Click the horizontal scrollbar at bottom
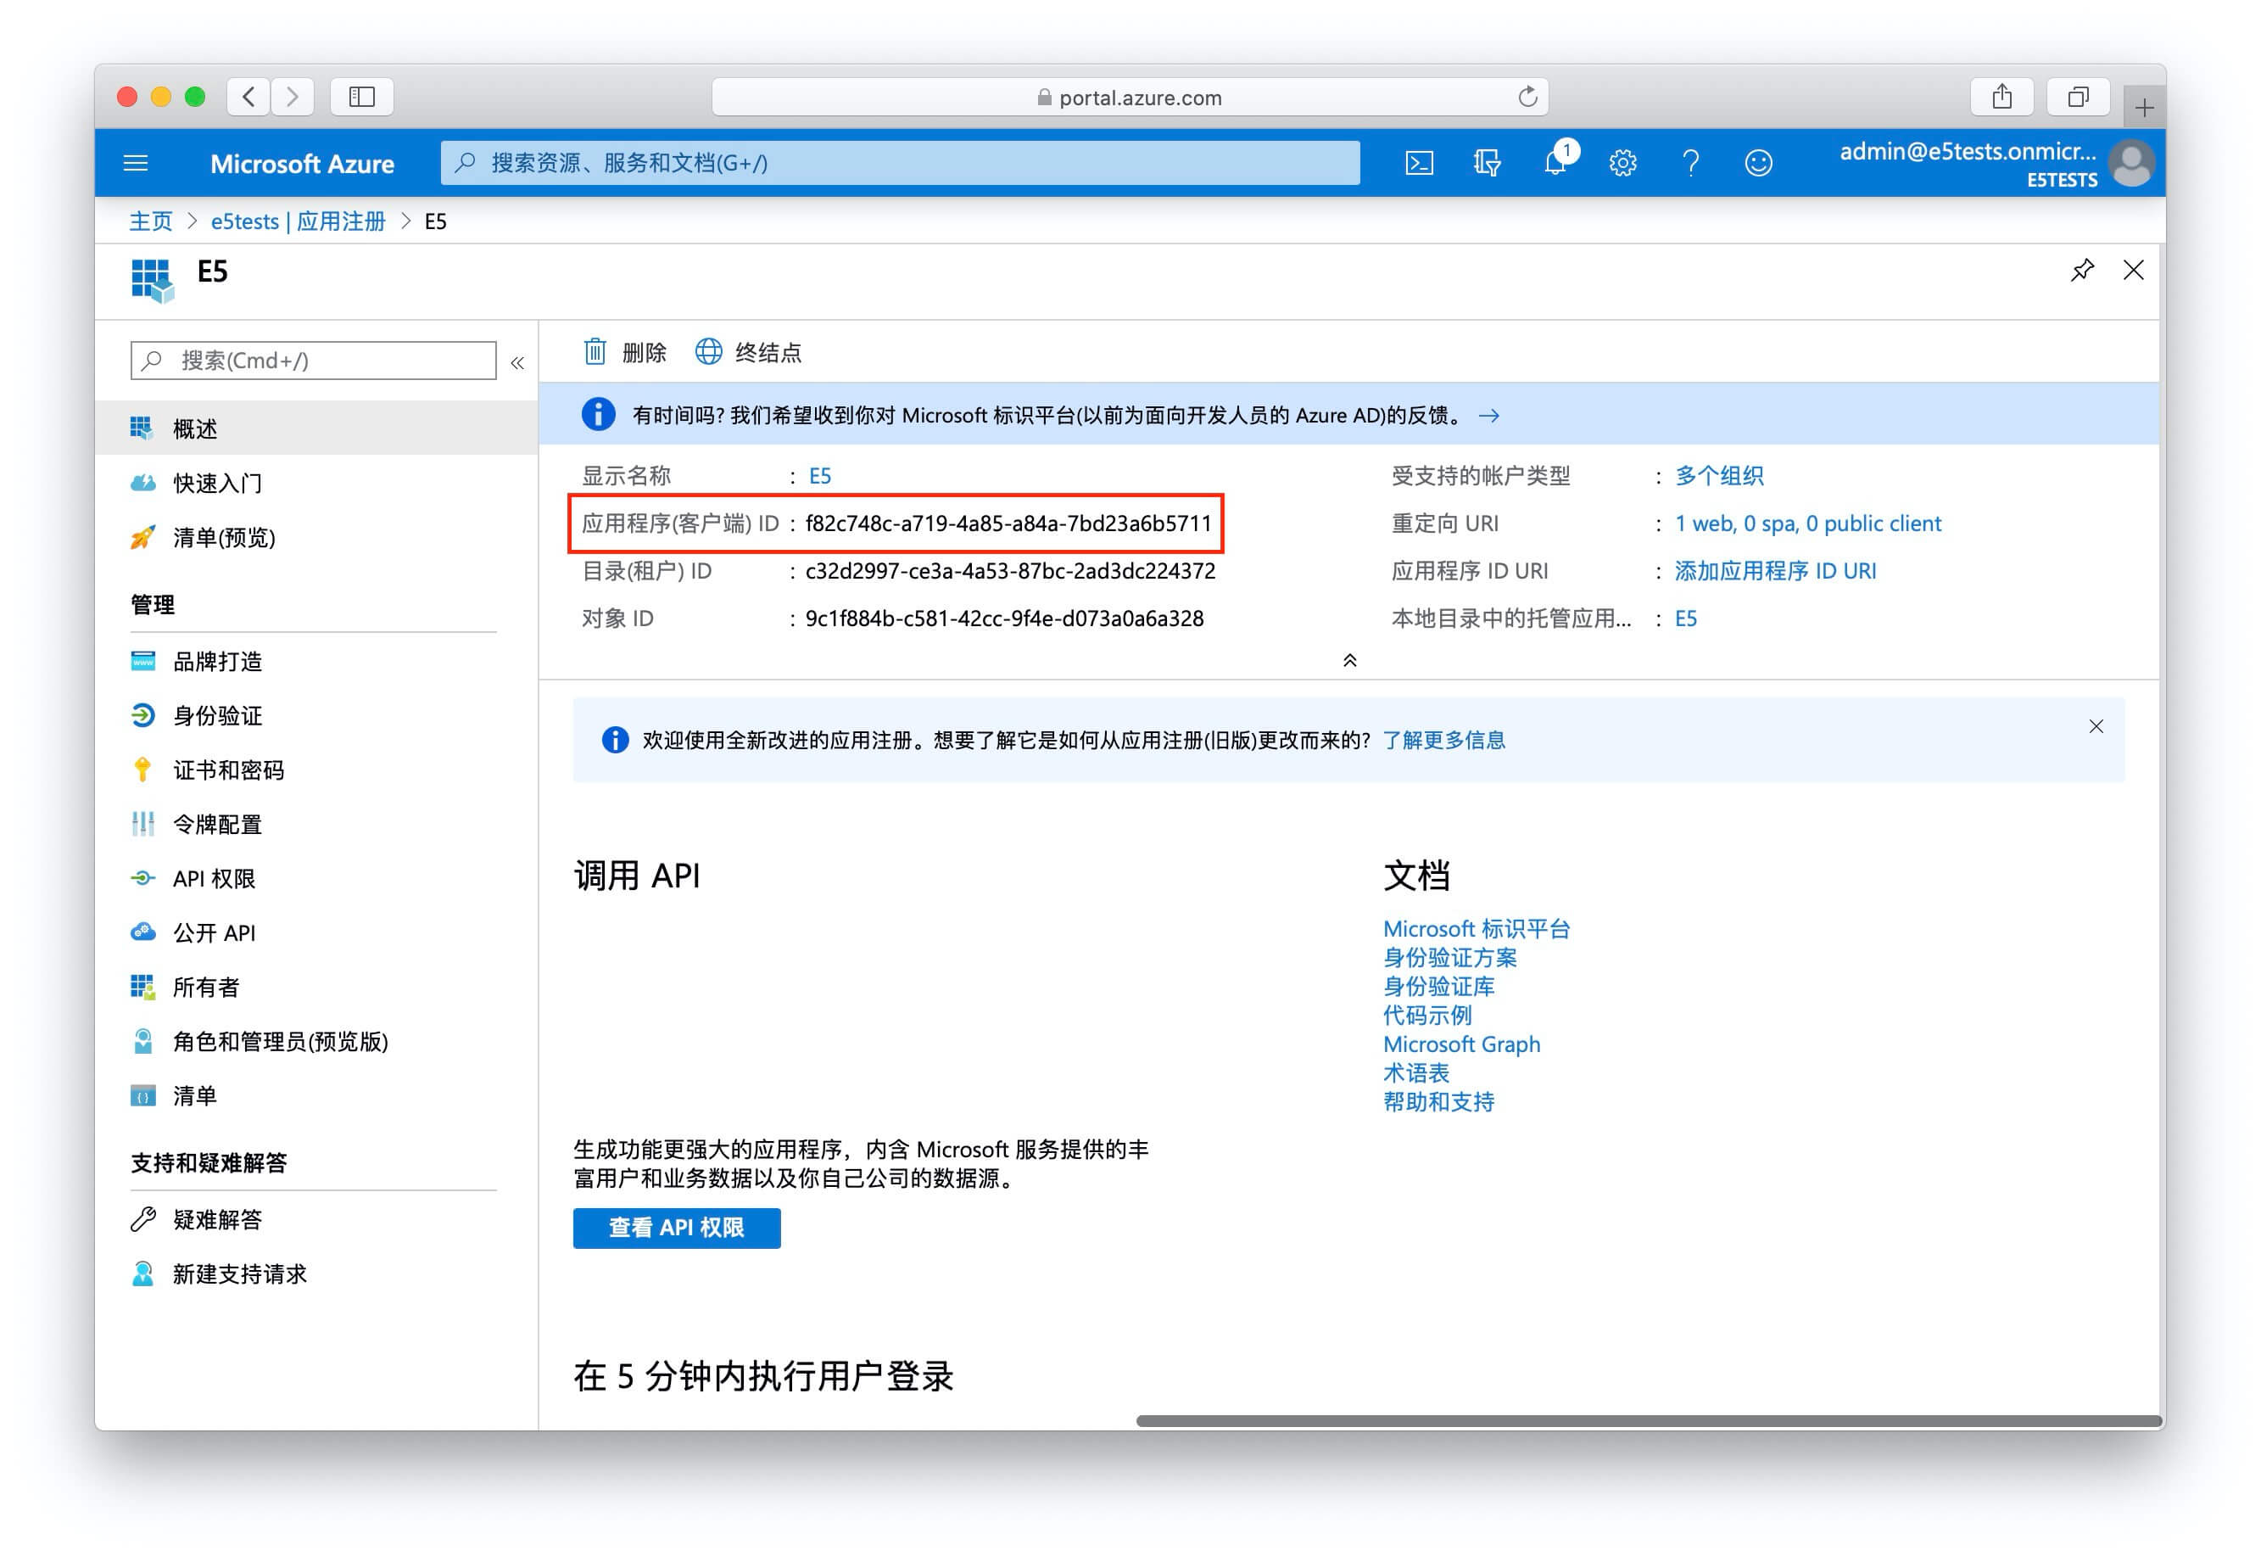 (x=1647, y=1420)
